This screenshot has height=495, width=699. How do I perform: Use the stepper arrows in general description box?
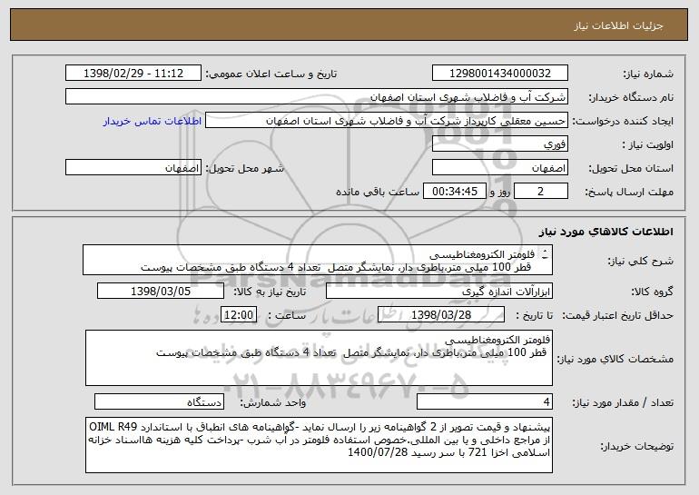pos(545,254)
